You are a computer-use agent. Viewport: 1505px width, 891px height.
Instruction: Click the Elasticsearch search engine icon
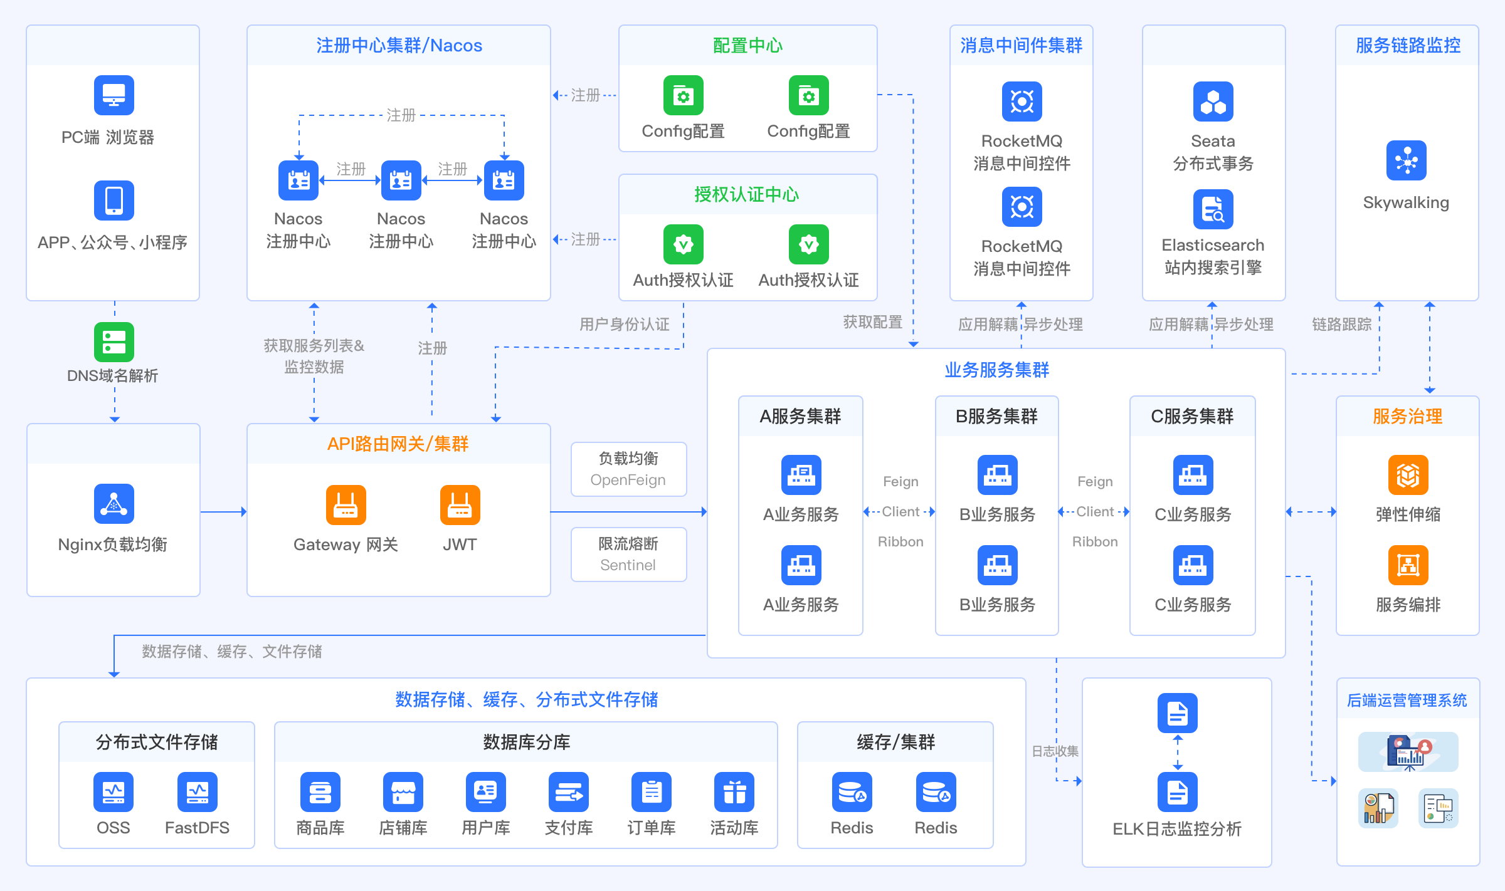tap(1213, 209)
